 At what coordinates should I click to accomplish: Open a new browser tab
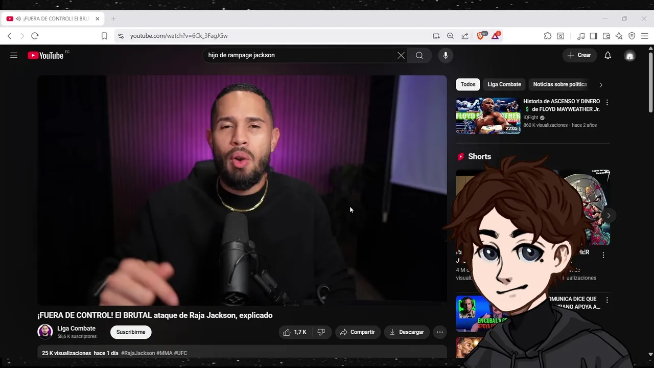click(113, 19)
